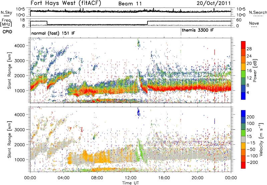Click the '-15' velocity colorbar tick label
Screen dimensions: 267x185
[251, 143]
